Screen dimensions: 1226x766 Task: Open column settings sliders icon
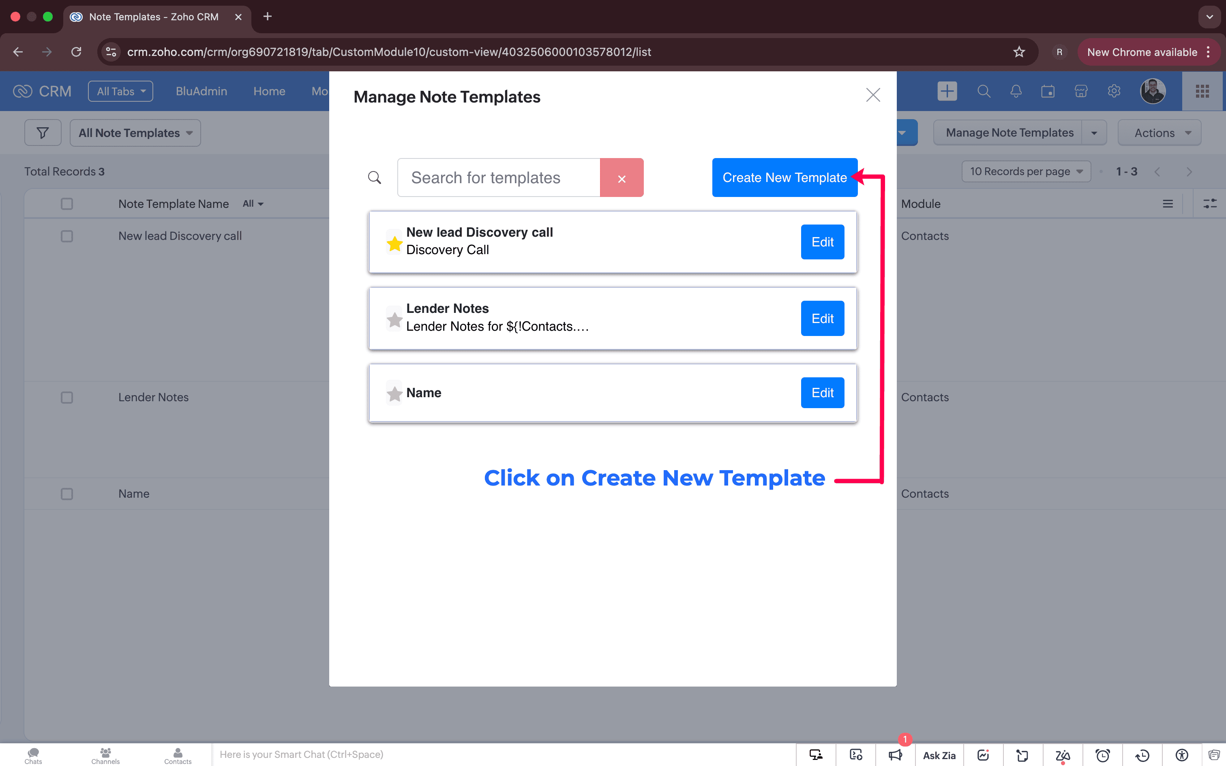1210,203
